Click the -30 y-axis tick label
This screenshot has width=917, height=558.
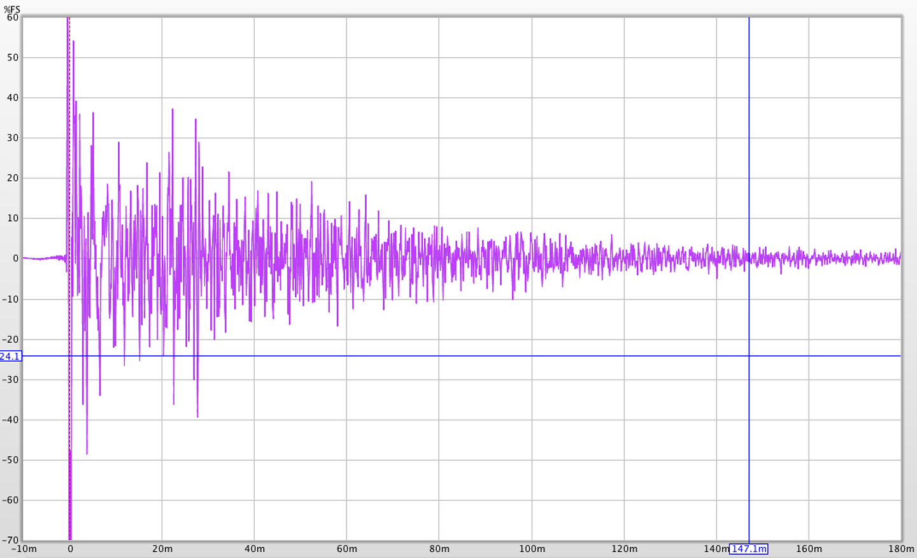click(x=11, y=380)
